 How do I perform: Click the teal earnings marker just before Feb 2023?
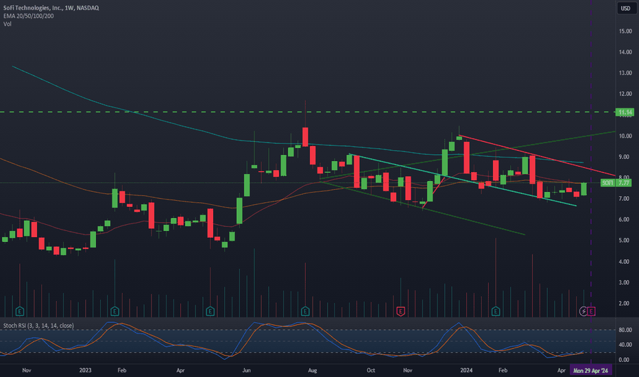click(114, 311)
